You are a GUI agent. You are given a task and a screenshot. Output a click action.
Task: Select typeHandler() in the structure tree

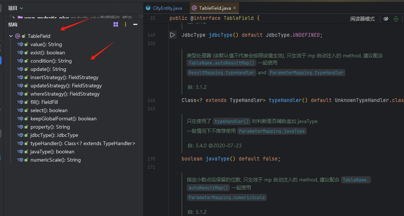[82, 143]
